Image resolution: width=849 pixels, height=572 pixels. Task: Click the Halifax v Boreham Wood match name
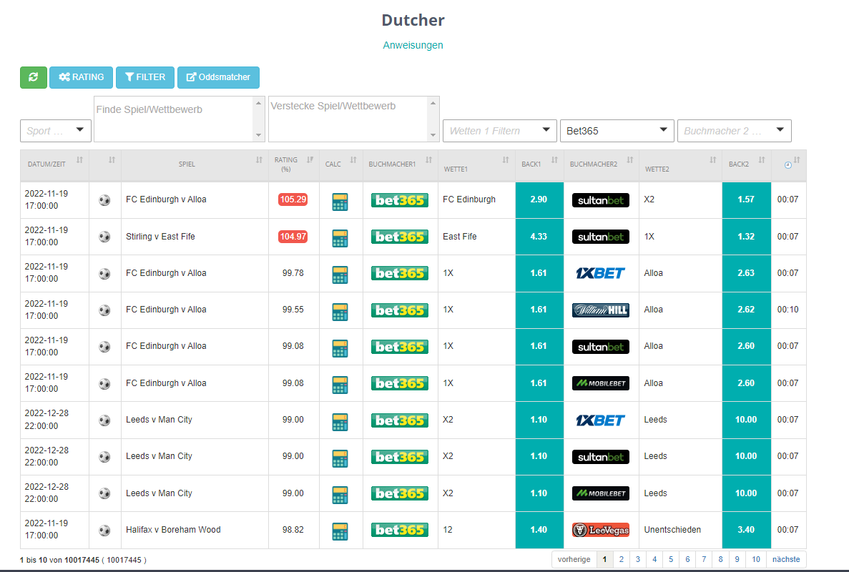[x=173, y=530]
